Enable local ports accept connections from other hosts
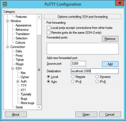Image resolution: width=126 pixels, height=121 pixels. 48,28
